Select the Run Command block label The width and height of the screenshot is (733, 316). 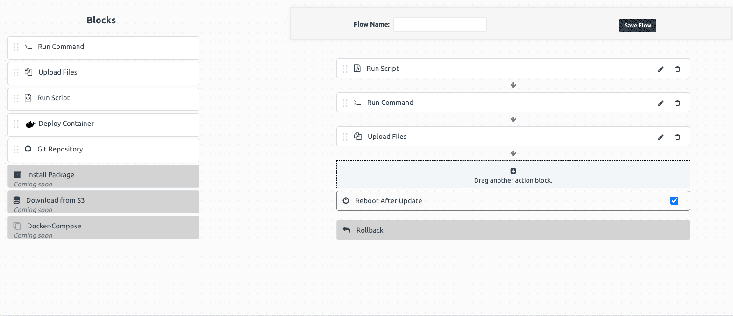61,47
